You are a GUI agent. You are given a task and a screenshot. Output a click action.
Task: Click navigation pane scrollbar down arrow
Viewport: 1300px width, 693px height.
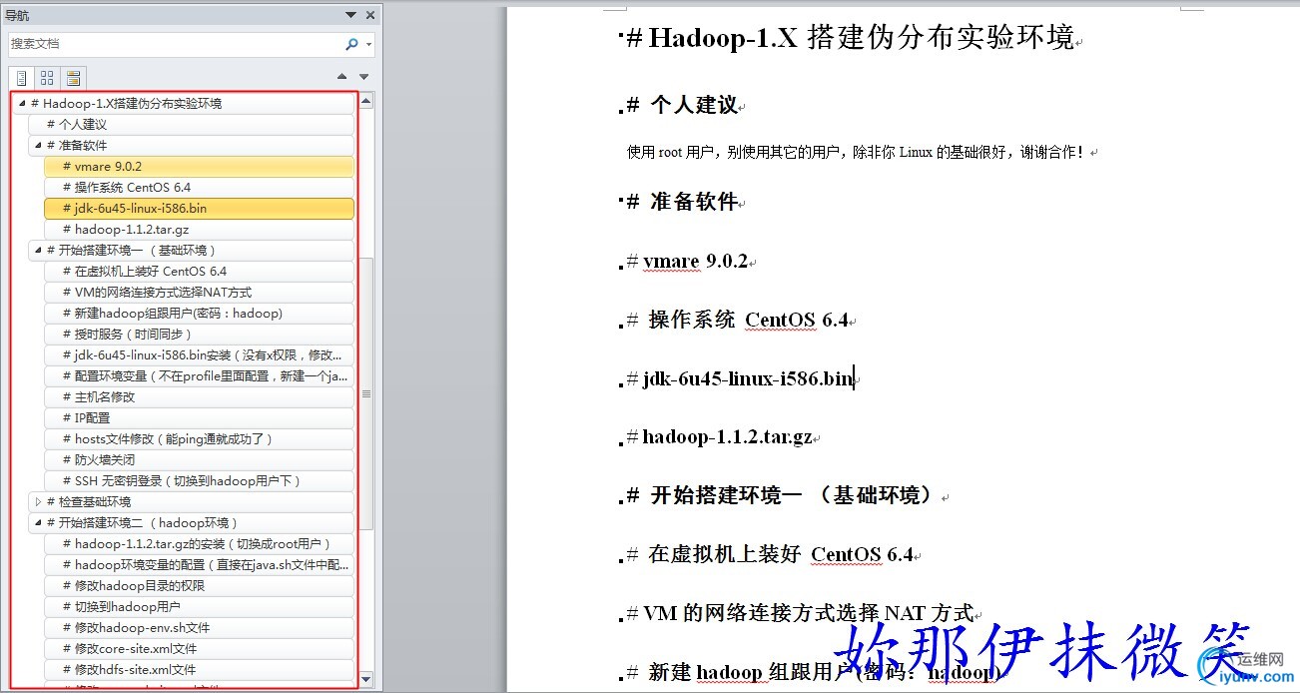(366, 679)
